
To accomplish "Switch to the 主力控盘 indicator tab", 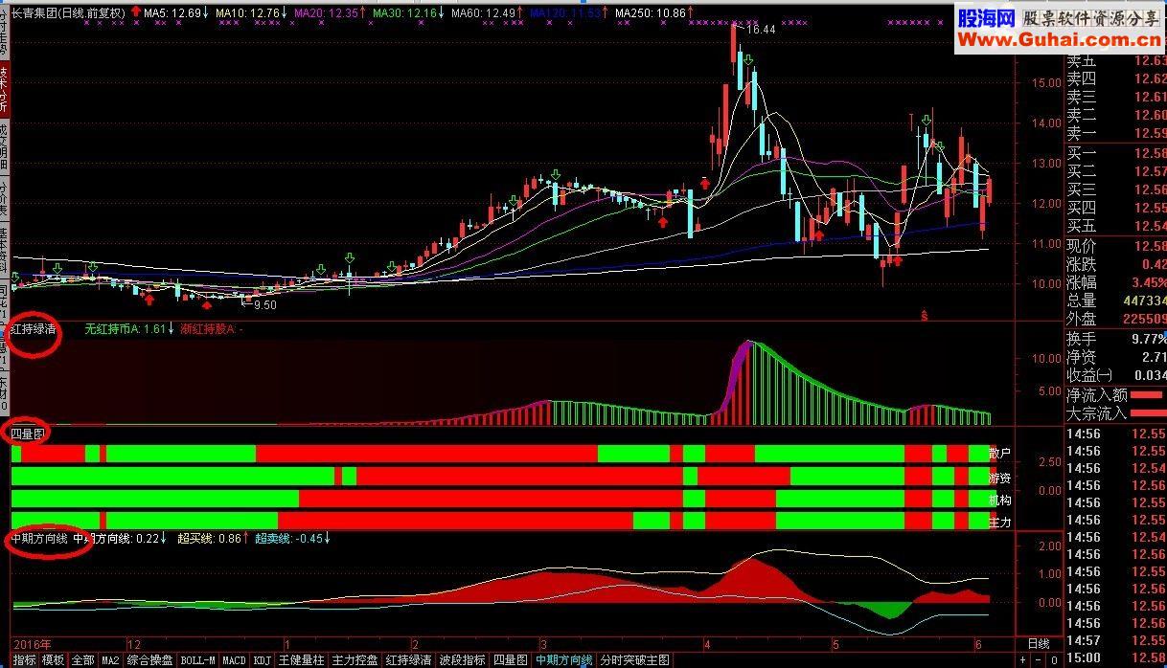I will click(355, 660).
